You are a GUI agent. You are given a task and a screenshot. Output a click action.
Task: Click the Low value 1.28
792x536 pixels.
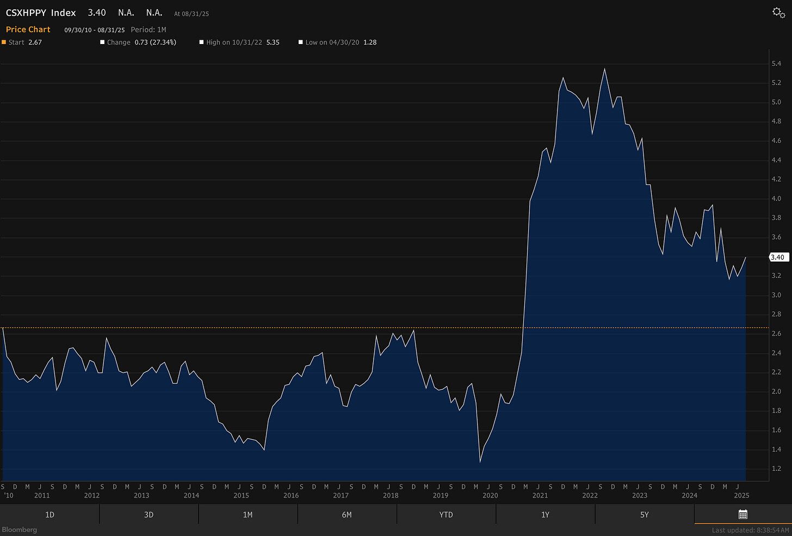click(x=370, y=42)
